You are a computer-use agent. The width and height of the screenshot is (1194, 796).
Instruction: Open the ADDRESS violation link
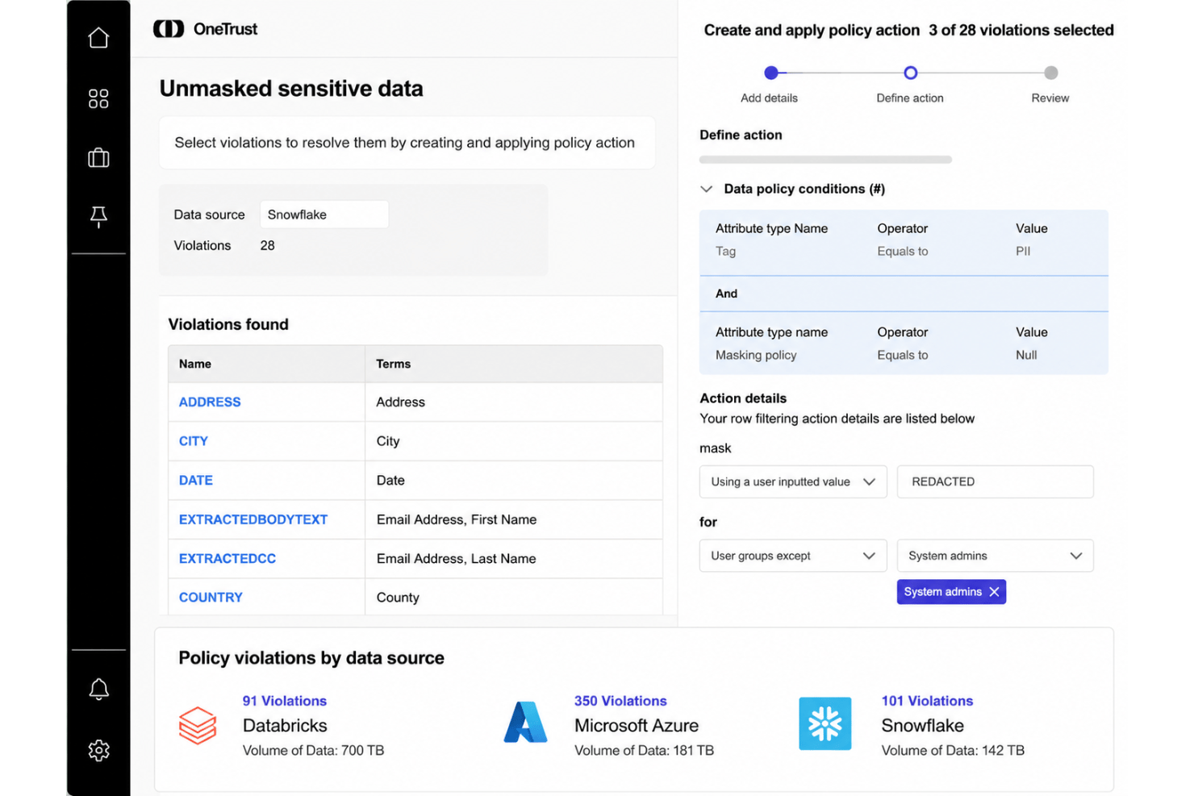(x=210, y=402)
